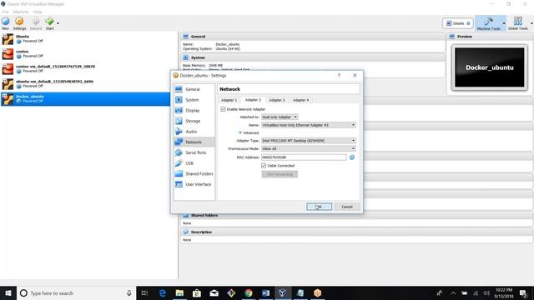Viewport: 534px width, 300px height.
Task: Open Google Chrome from the taskbar
Action: coord(249,292)
